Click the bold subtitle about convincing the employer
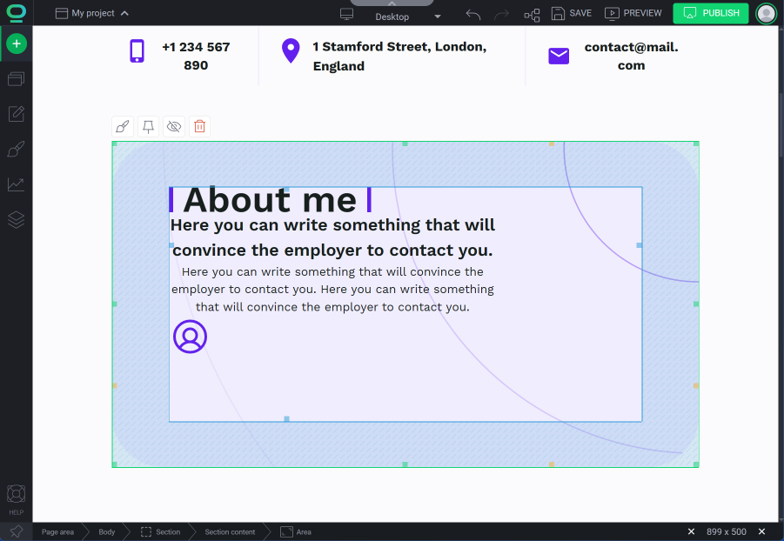Viewport: 784px width, 541px height. point(332,237)
